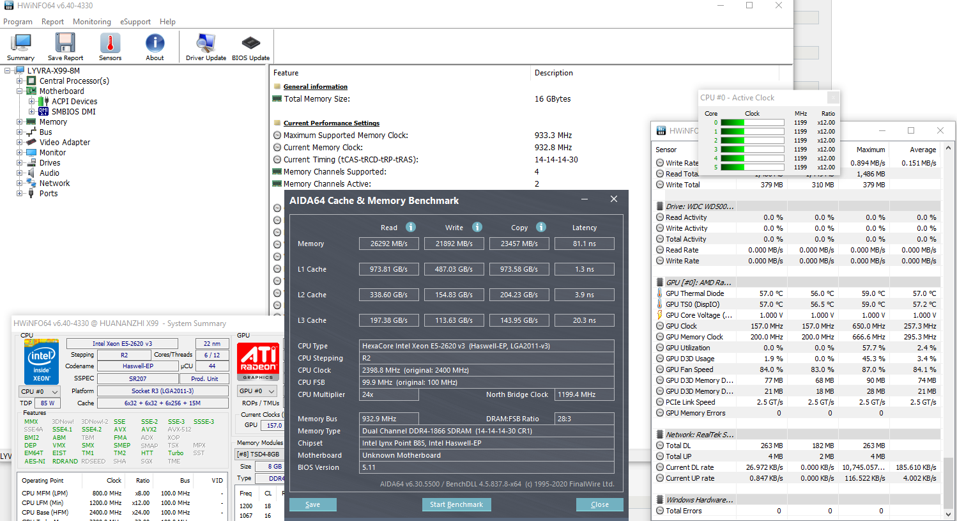Select the Bus tree node
This screenshot has height=521, width=957.
[45, 132]
